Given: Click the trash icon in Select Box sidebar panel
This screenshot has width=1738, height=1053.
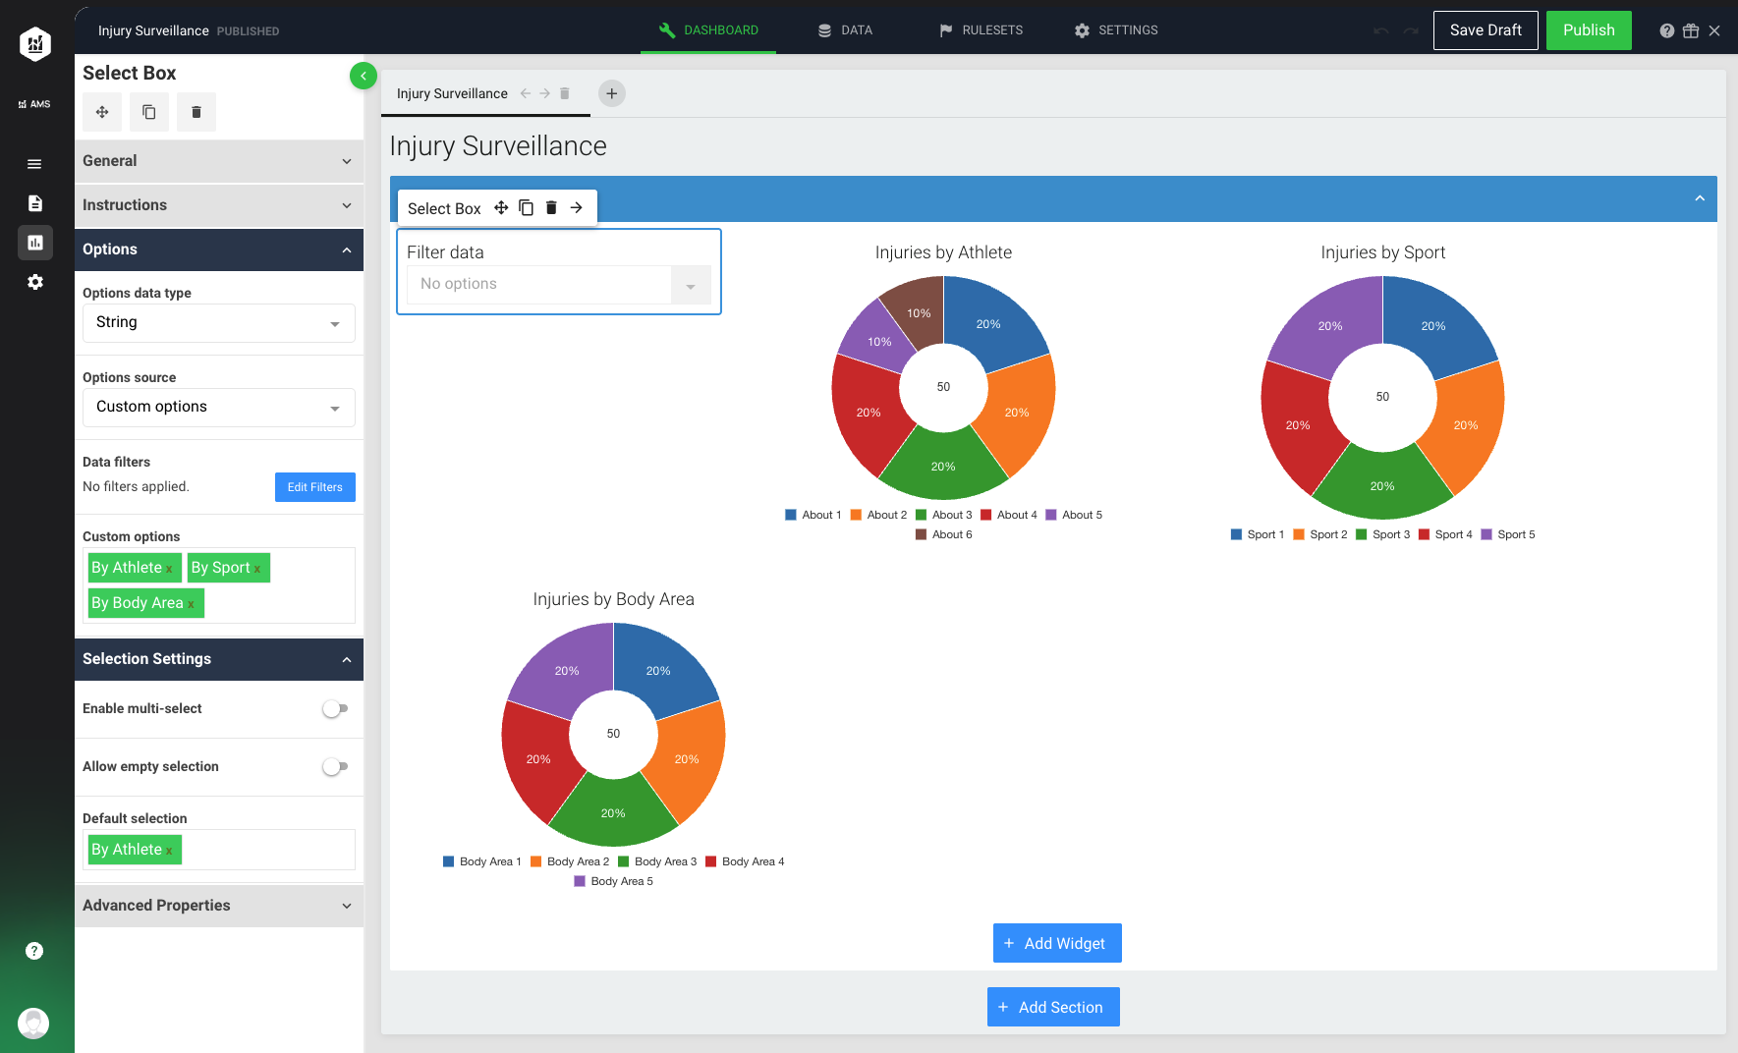Looking at the screenshot, I should 196,112.
